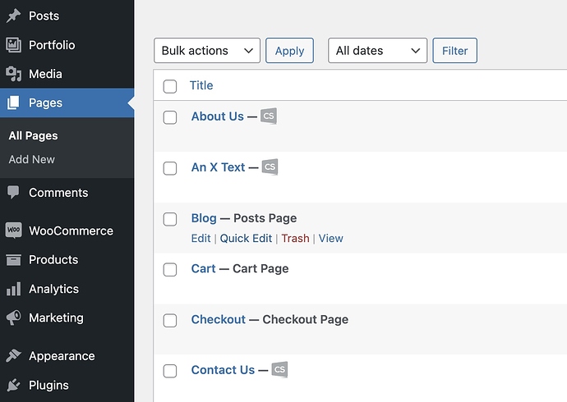This screenshot has height=402, width=567.
Task: Click the Posts pushpin icon in sidebar
Action: tap(13, 16)
